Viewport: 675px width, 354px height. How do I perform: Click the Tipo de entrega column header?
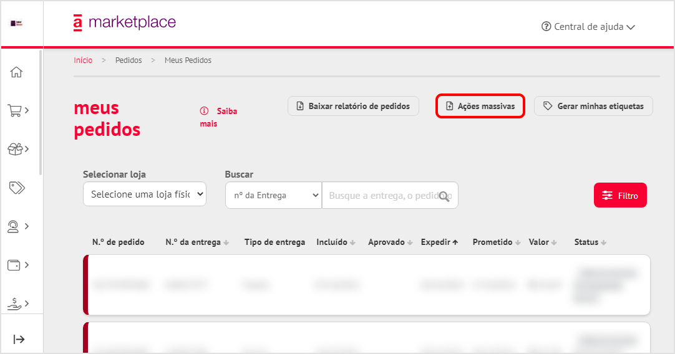(x=274, y=242)
